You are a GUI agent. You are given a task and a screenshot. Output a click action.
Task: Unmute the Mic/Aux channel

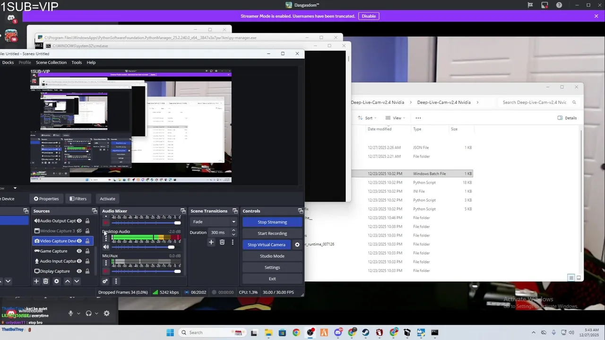pos(106,272)
